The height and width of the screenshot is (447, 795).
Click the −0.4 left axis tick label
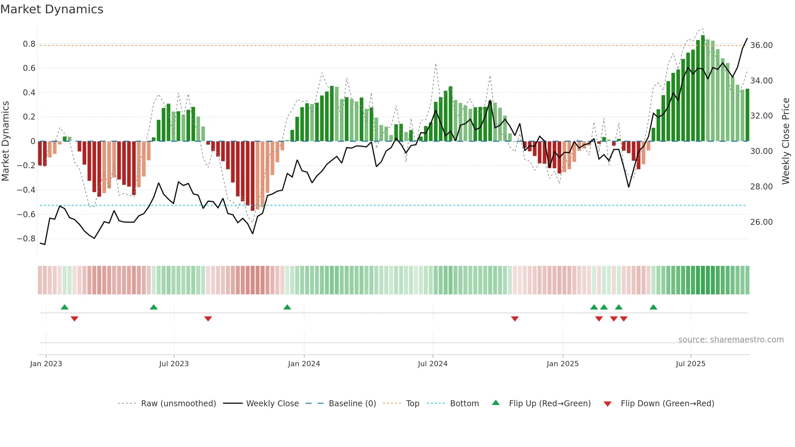click(x=26, y=190)
